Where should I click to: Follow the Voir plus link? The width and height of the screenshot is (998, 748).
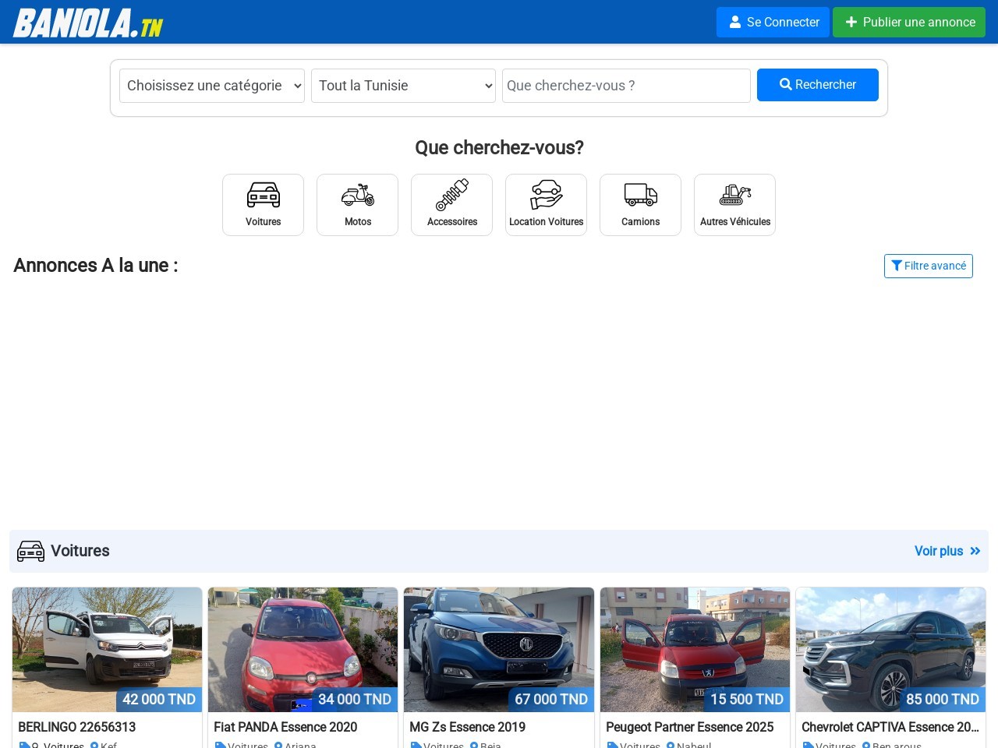pyautogui.click(x=947, y=551)
